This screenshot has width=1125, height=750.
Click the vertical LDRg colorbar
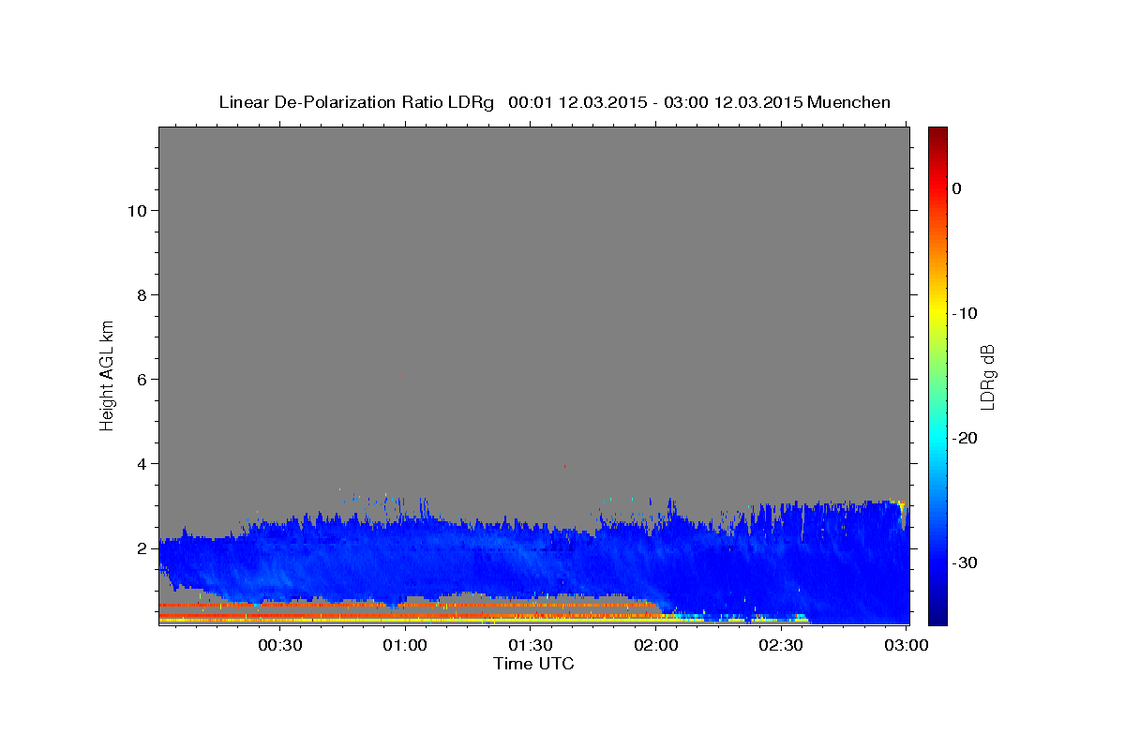click(x=937, y=376)
